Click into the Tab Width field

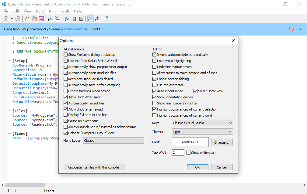[178, 152]
